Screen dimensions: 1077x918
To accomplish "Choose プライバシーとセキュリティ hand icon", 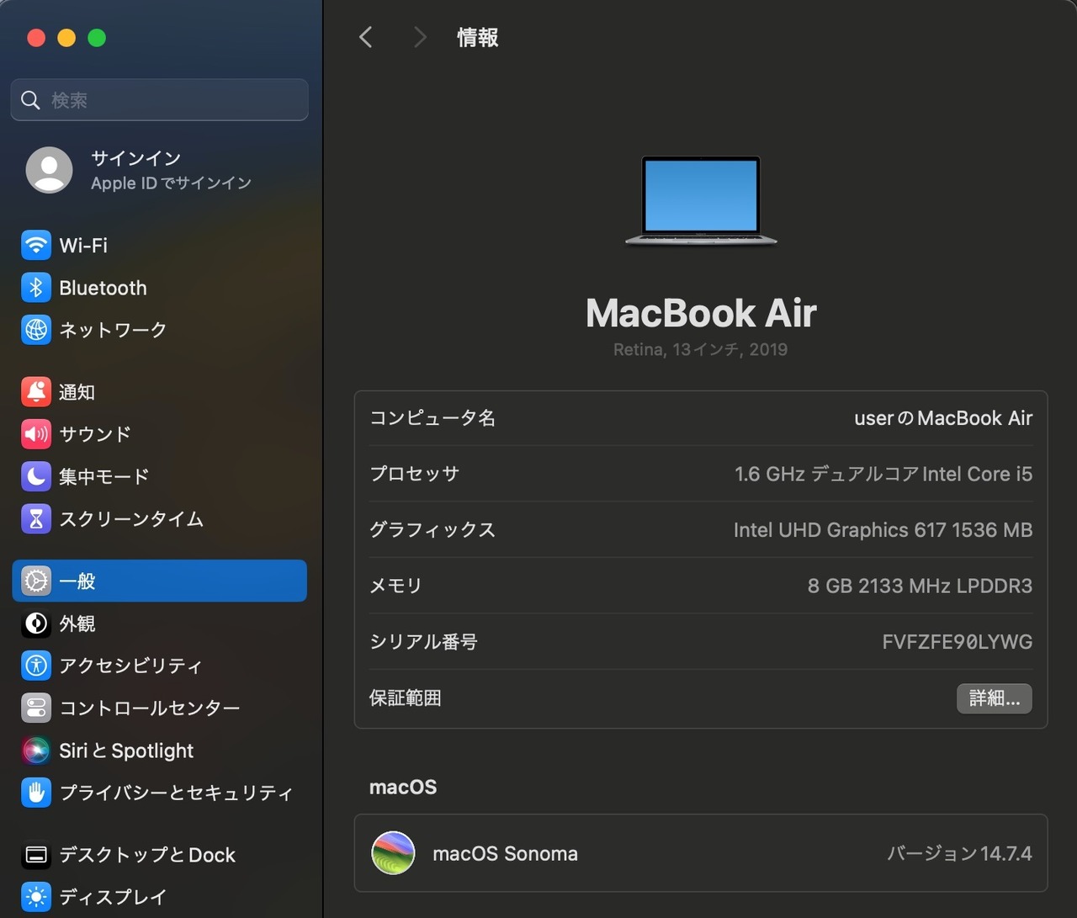I will pyautogui.click(x=36, y=793).
